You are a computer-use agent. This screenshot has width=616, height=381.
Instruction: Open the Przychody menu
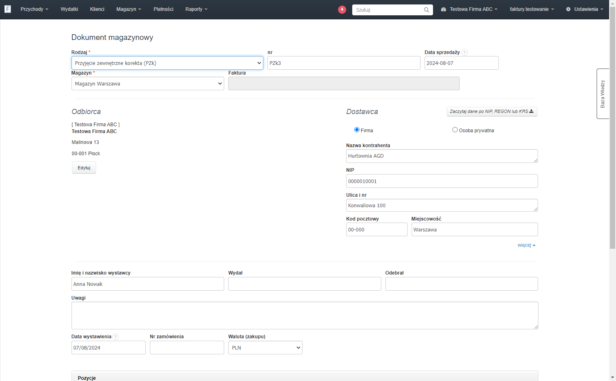[x=34, y=9]
